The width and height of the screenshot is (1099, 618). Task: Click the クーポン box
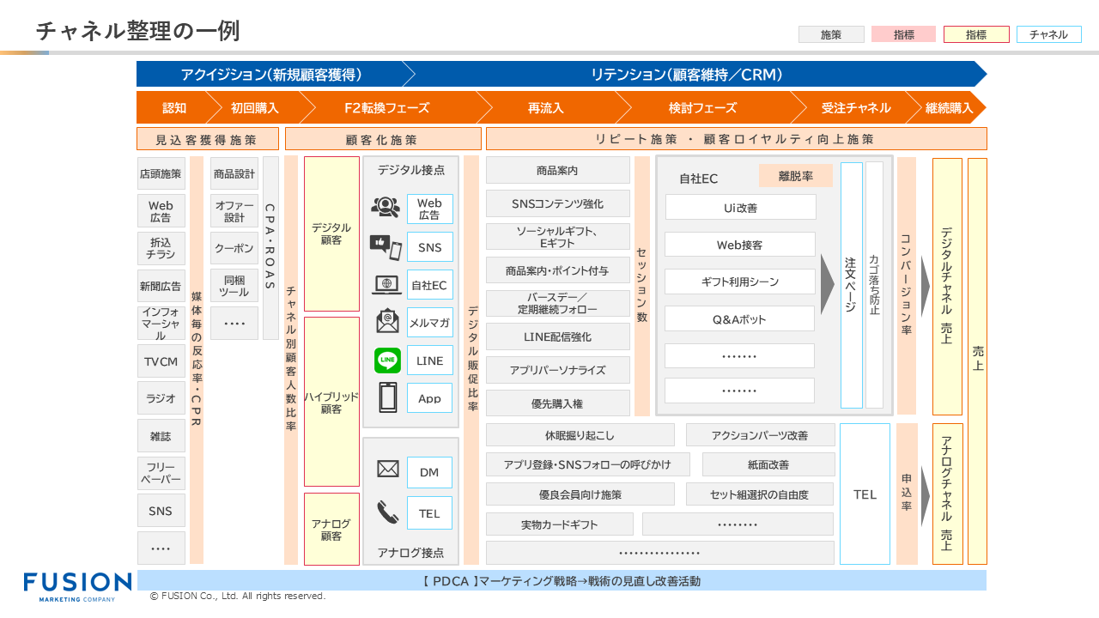click(234, 248)
